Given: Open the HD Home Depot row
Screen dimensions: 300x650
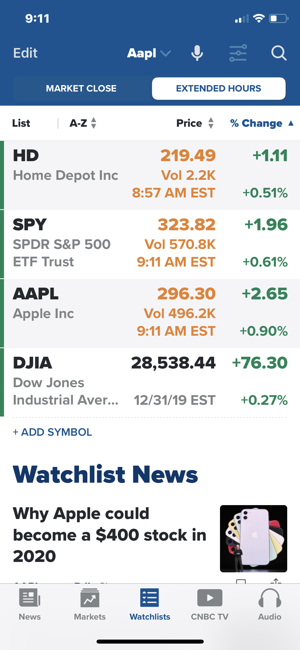Looking at the screenshot, I should (x=150, y=175).
